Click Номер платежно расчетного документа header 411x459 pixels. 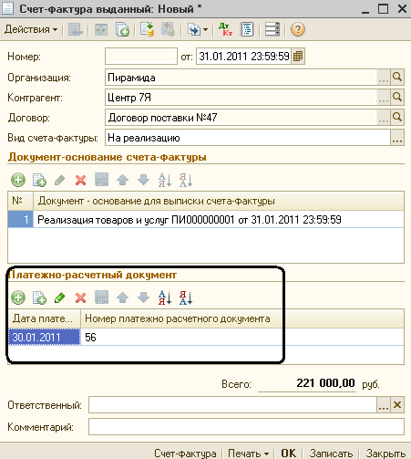click(x=242, y=318)
